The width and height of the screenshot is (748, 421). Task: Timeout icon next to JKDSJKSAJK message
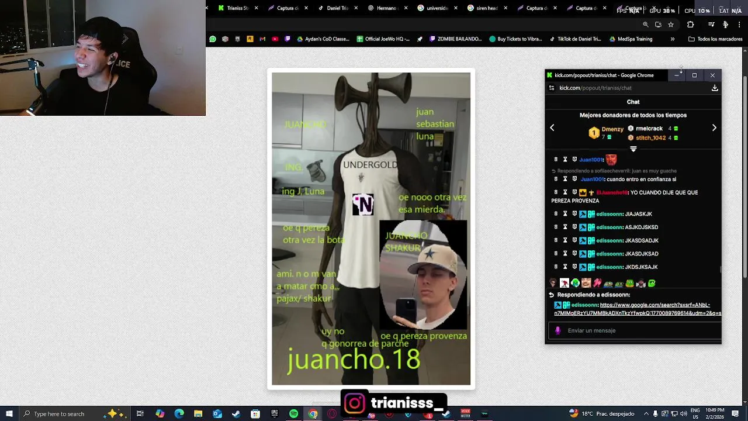pyautogui.click(x=565, y=267)
